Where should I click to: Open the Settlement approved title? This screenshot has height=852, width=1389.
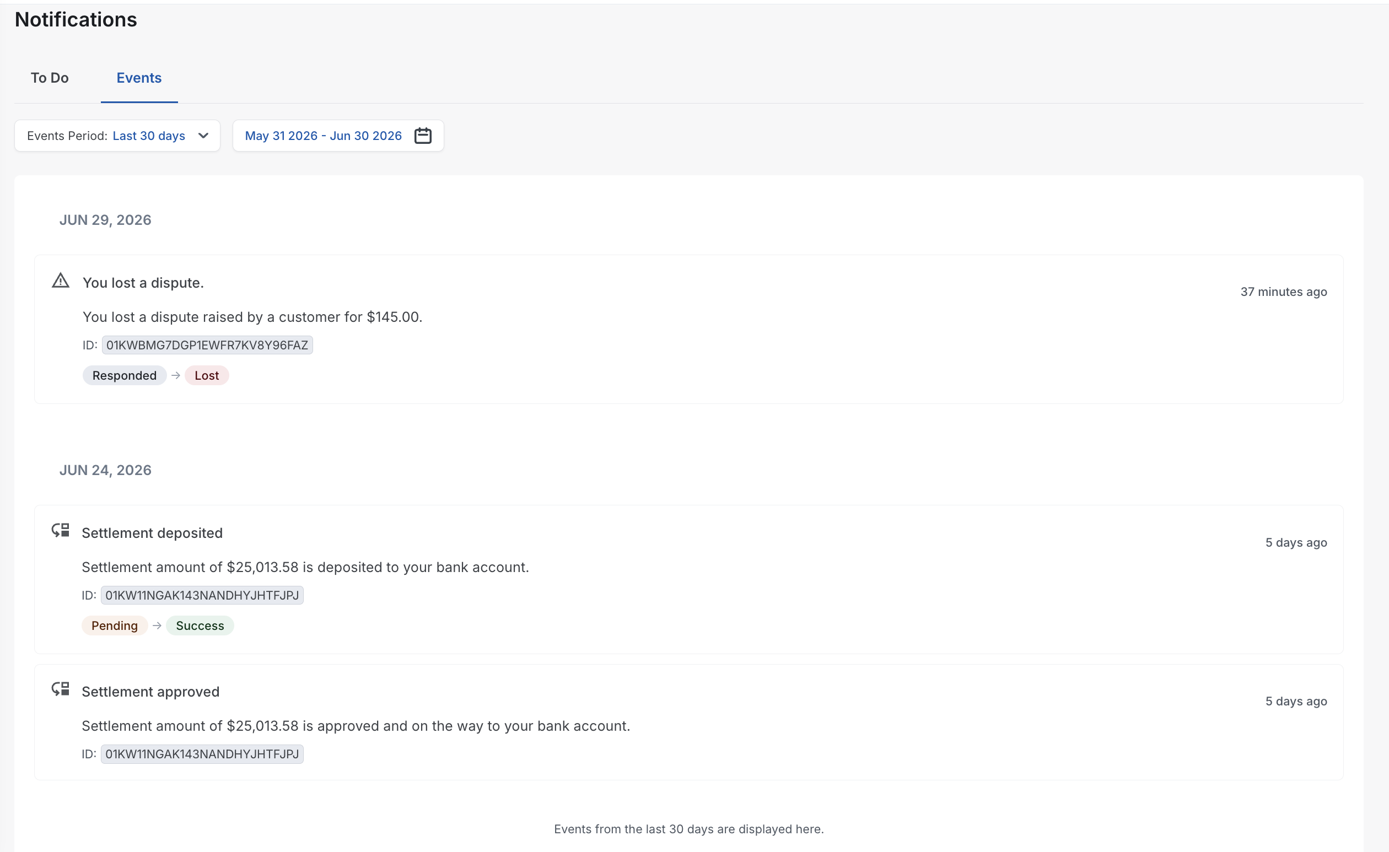click(150, 692)
